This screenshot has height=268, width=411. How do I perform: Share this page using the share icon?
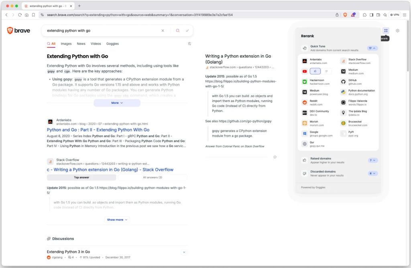coord(337,15)
